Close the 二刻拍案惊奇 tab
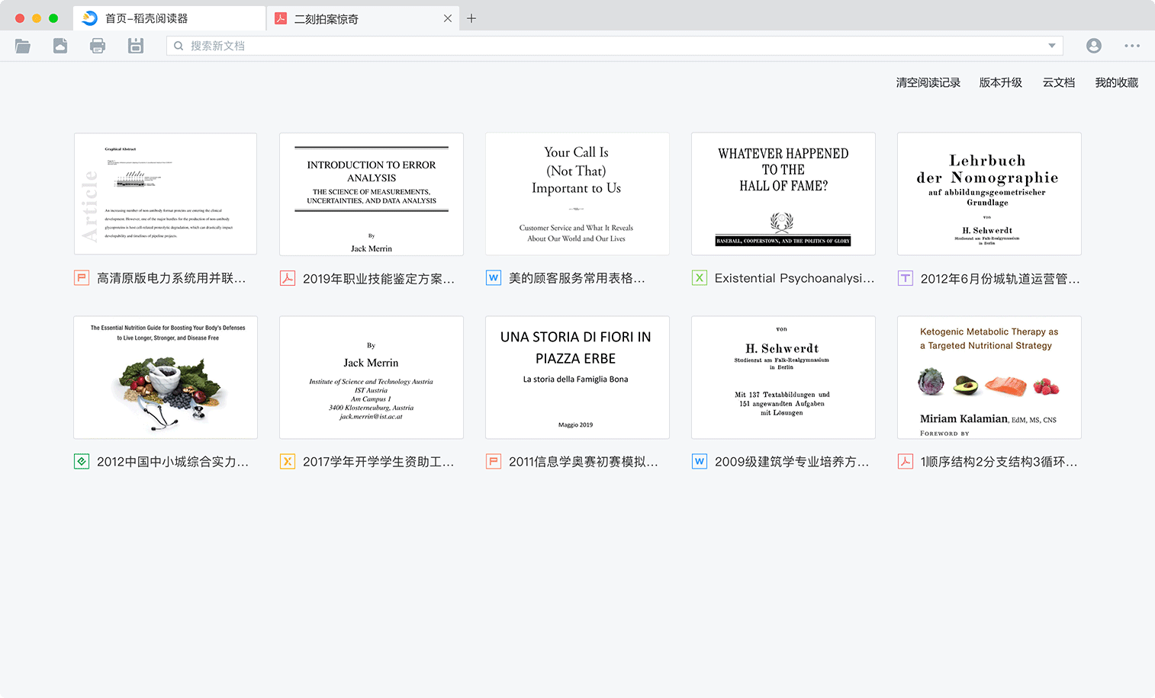Screen dimensions: 1155x698 click(448, 18)
